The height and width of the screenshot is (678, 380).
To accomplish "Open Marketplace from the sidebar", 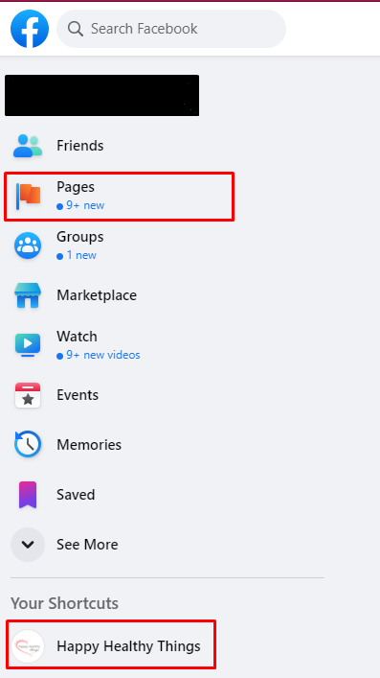I will click(97, 295).
